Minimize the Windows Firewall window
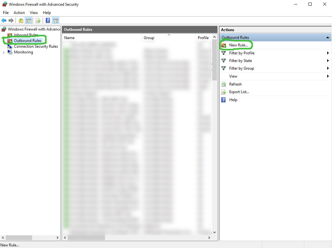 click(296, 4)
